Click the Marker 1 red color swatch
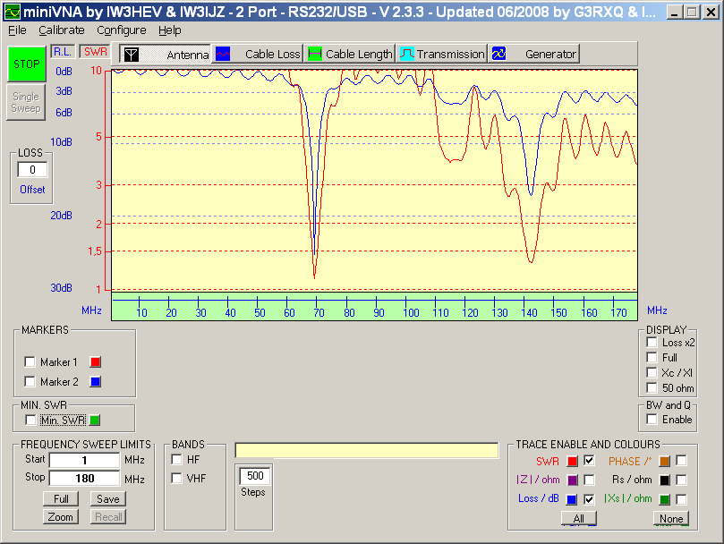The height and width of the screenshot is (544, 724). (x=96, y=362)
